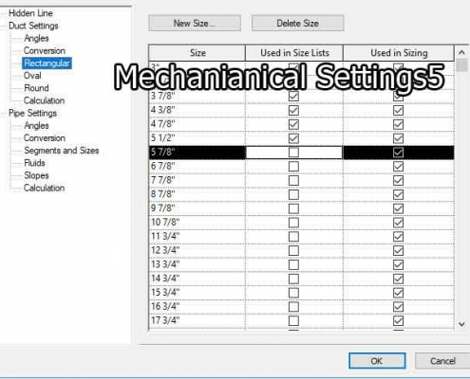Viewport: 470px width, 379px height.
Task: Uncheck Used in Sizing for 6 7/8"
Action: pos(398,167)
